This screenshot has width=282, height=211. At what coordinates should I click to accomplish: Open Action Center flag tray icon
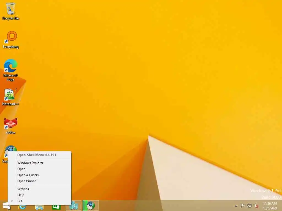click(242, 206)
